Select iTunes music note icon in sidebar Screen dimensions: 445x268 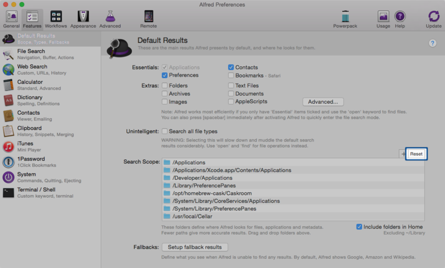pos(8,147)
